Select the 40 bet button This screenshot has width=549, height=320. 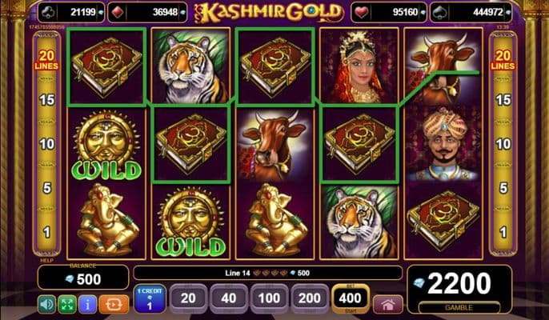click(229, 298)
